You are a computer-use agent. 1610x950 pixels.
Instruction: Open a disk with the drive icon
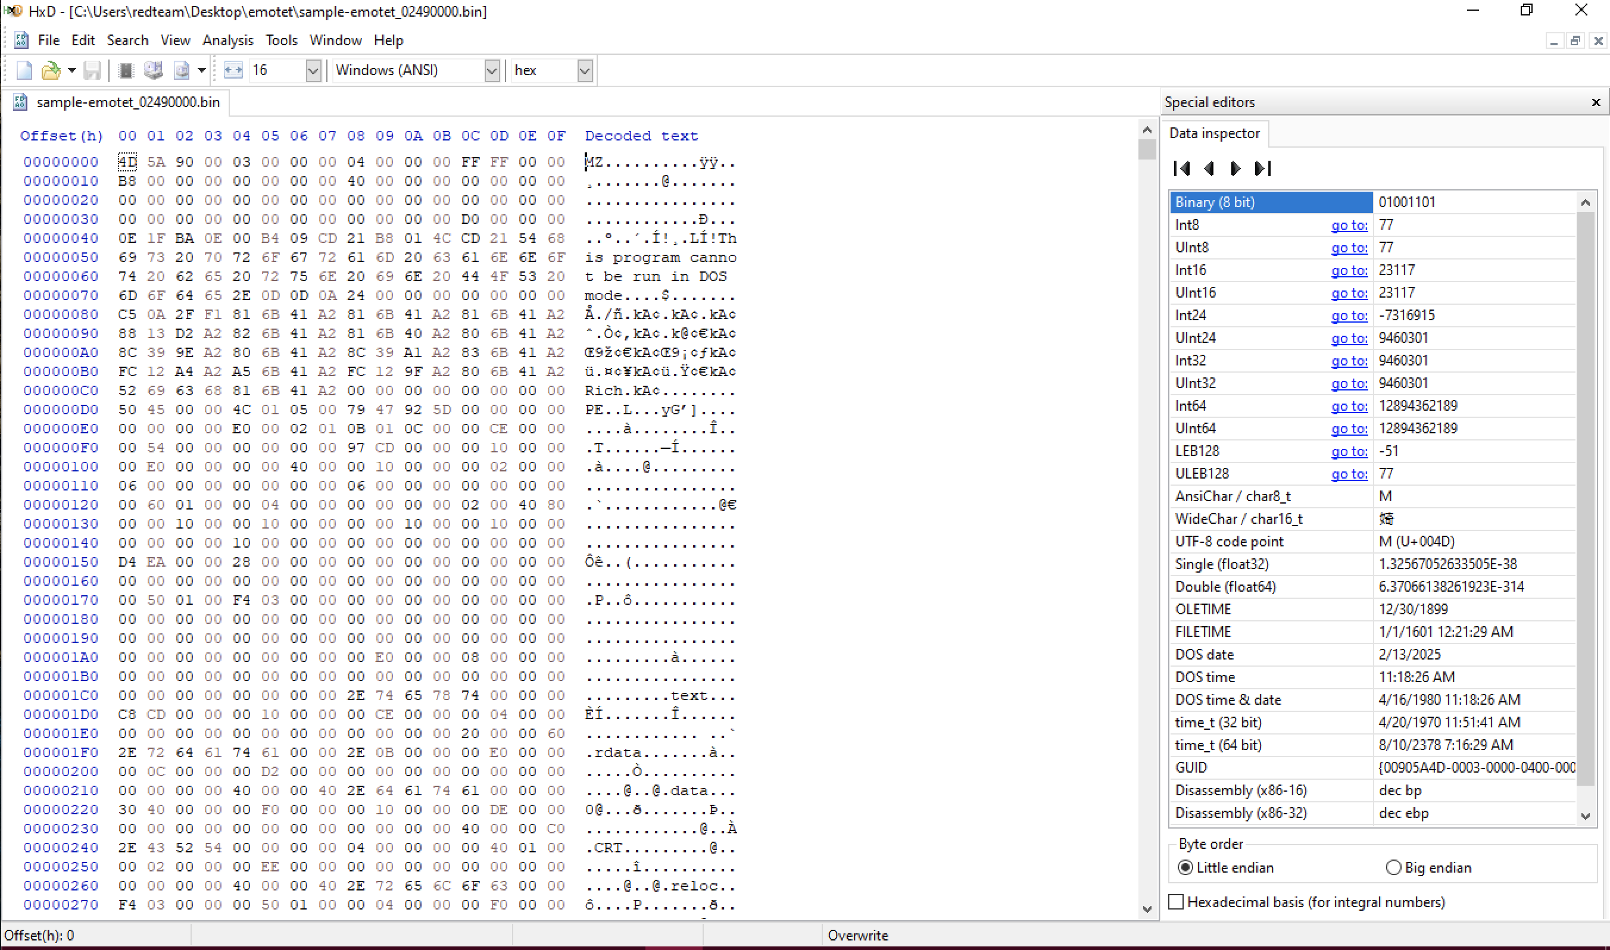pos(154,70)
